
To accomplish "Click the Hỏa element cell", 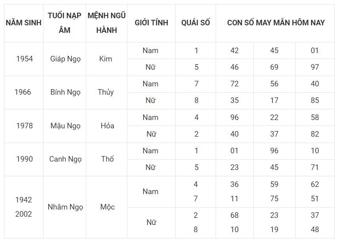I will click(106, 126).
